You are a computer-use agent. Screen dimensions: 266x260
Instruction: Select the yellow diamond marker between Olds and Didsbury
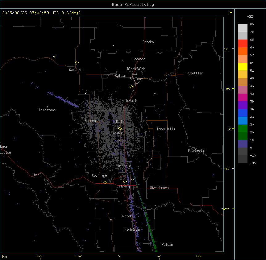(x=120, y=129)
